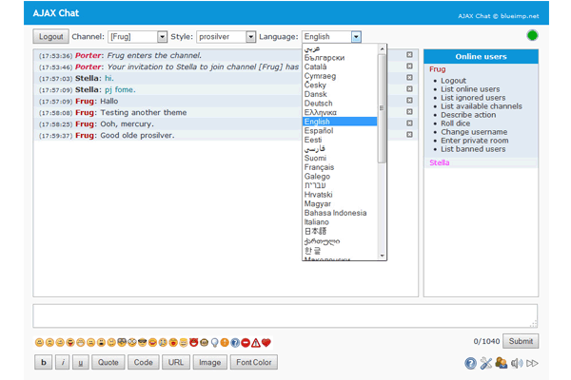Insert the light bulb emoticon

pyautogui.click(x=214, y=342)
